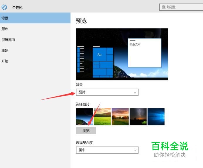Screen dimensions: 203x168
Task: Click the 个性化 page title
Action: pyautogui.click(x=17, y=7)
